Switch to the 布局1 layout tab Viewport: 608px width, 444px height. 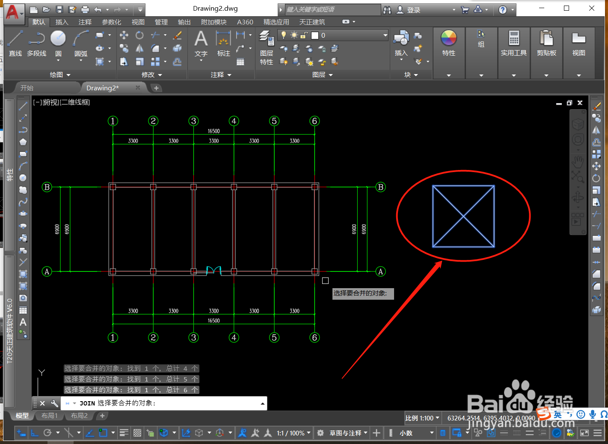49,416
